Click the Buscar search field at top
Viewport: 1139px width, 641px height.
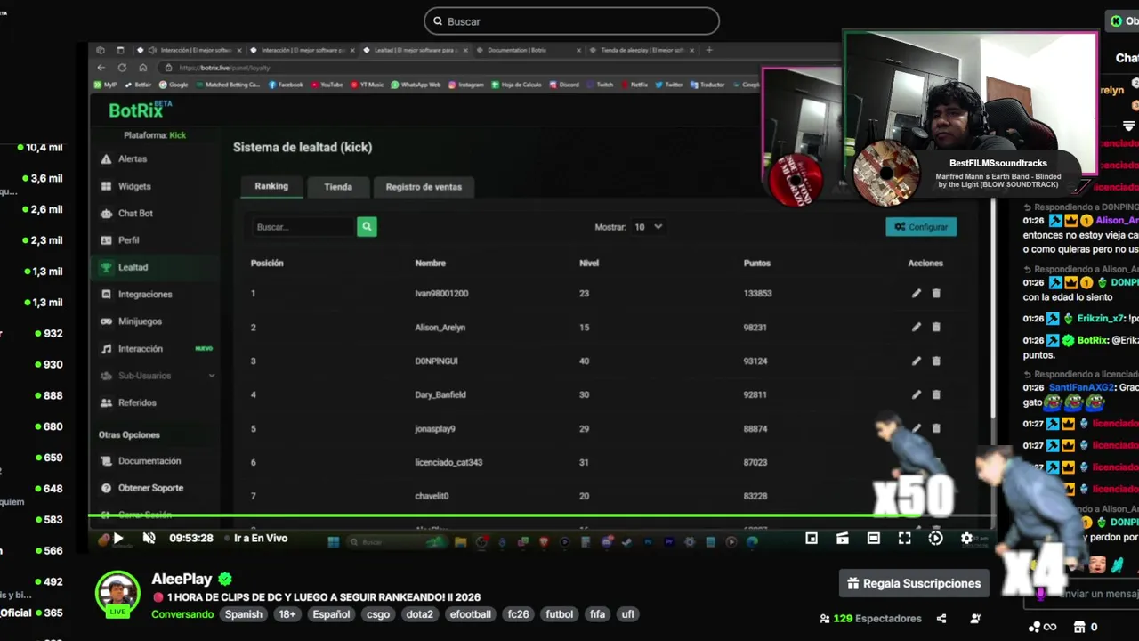[571, 21]
